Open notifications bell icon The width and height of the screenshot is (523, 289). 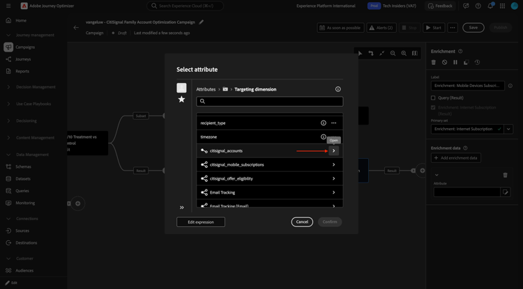tap(490, 6)
